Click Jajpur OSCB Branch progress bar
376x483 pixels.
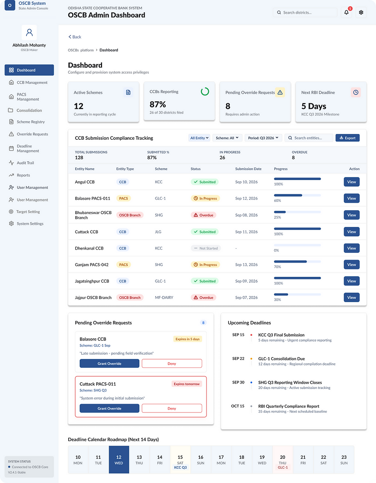click(297, 294)
